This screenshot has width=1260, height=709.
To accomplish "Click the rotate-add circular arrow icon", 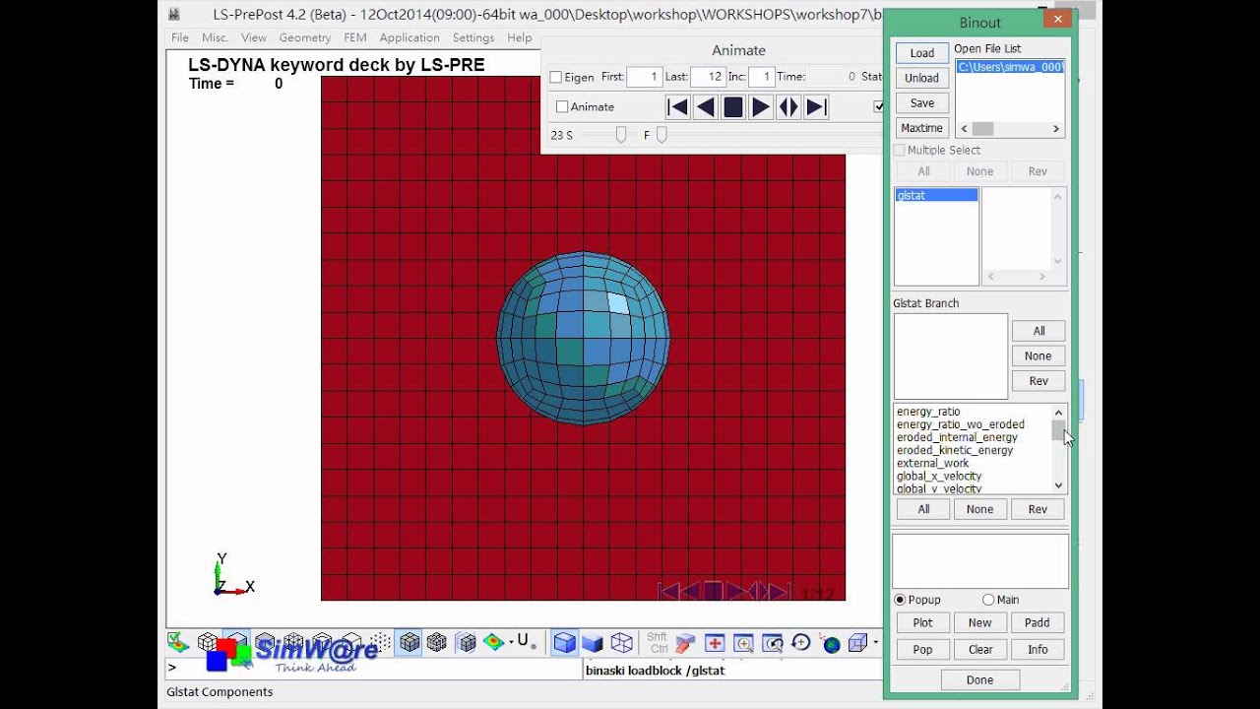I will point(801,643).
